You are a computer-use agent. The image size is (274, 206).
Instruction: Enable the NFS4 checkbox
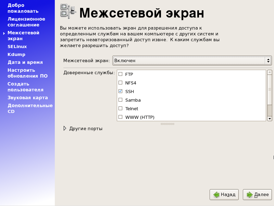click(120, 83)
